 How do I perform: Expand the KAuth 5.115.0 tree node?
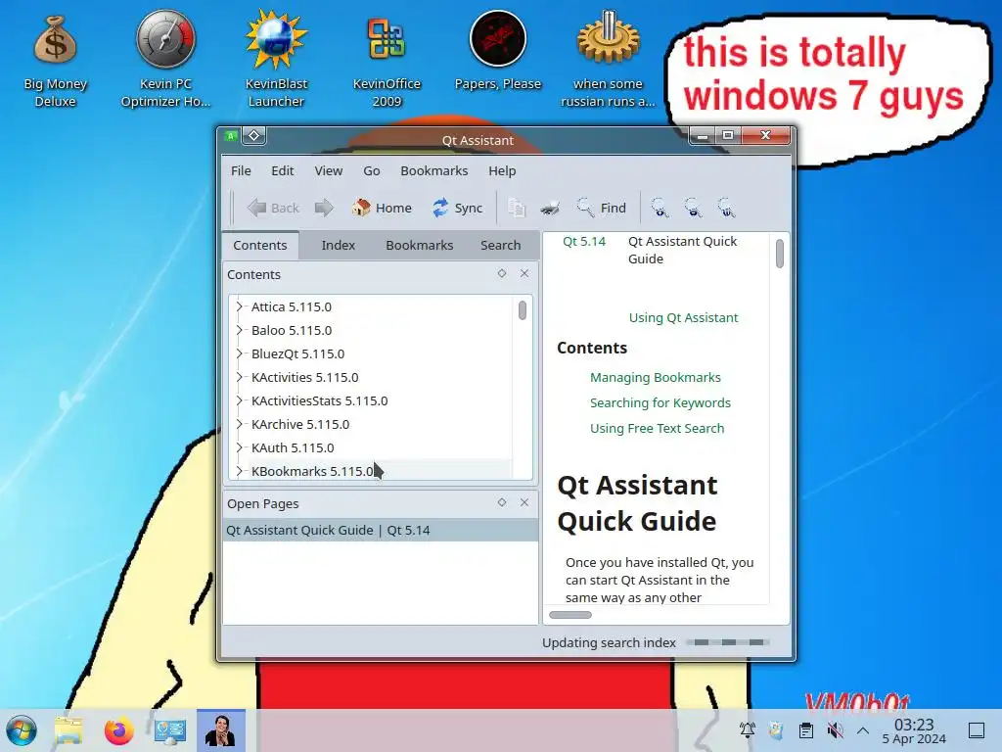239,447
